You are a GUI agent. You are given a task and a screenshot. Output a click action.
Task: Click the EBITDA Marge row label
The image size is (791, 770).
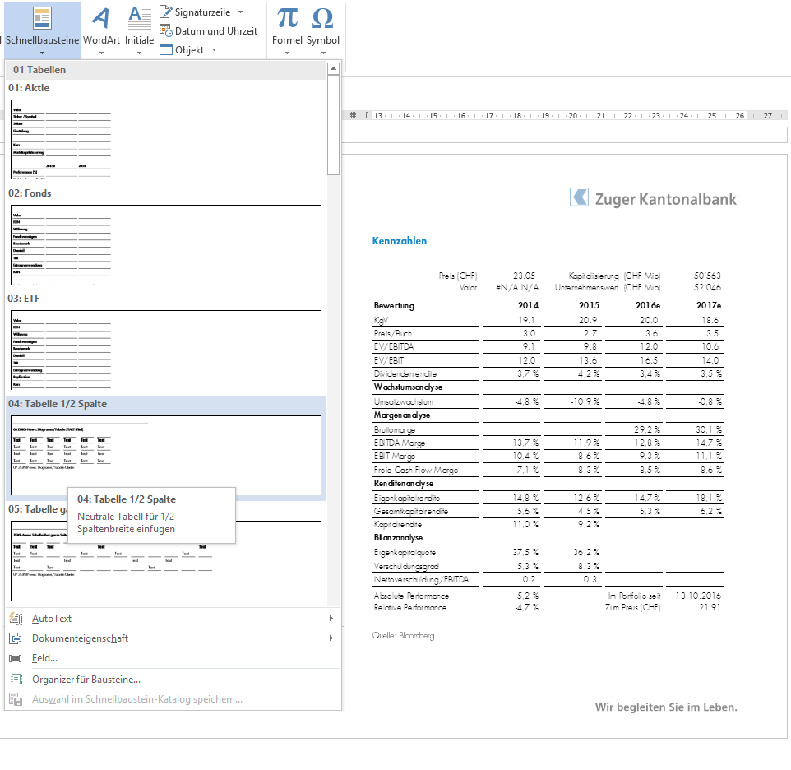click(x=400, y=443)
